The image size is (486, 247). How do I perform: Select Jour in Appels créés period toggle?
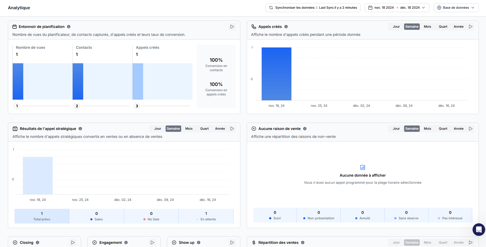(396, 27)
